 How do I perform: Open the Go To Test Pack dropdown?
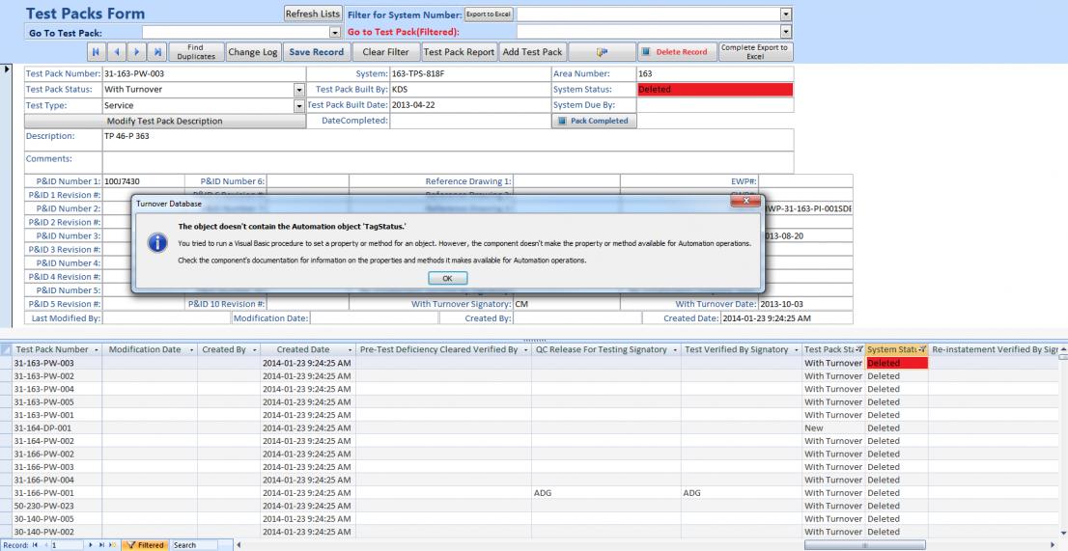tap(334, 32)
